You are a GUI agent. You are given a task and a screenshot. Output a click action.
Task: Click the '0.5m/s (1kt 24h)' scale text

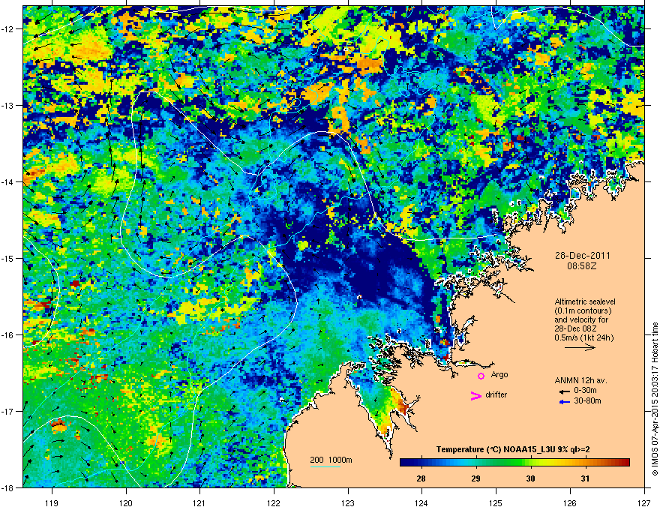tap(583, 337)
